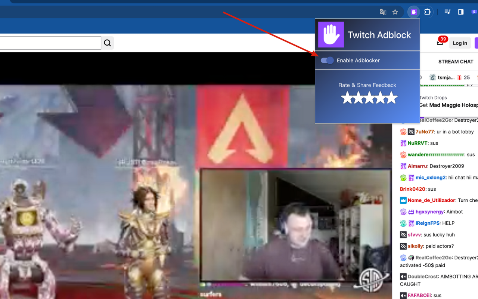Give a first-star rating in the popup

tap(347, 98)
